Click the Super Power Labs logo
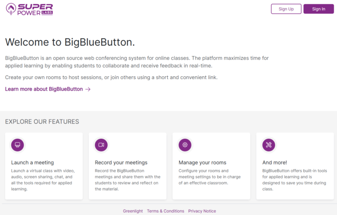Viewport: 337px width, 215px height. pos(29,9)
